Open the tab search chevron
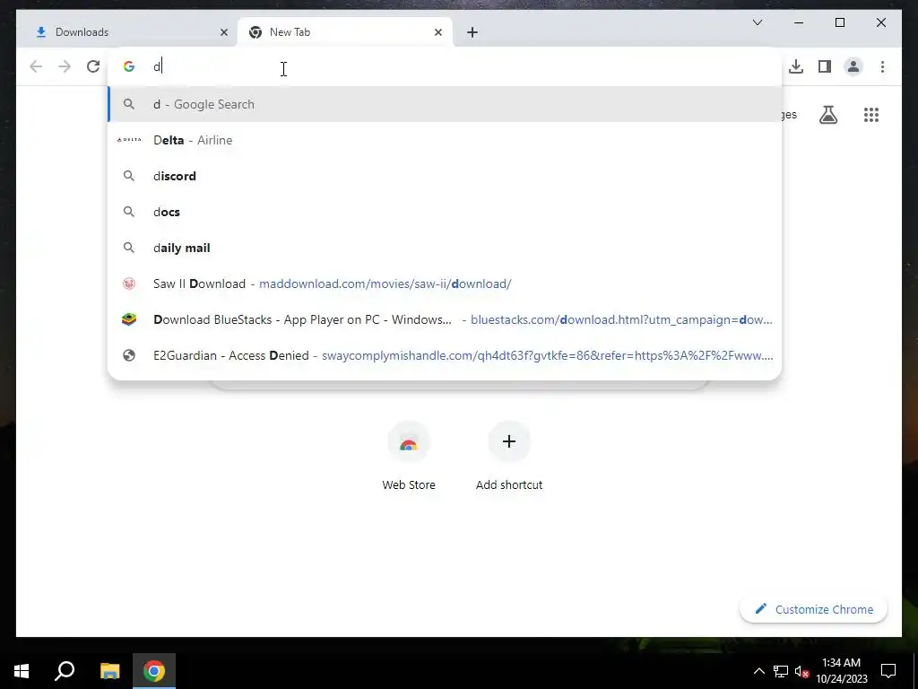Image resolution: width=918 pixels, height=689 pixels. (757, 22)
